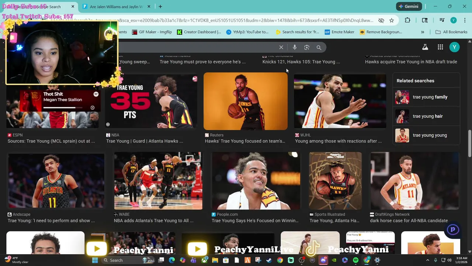Open Xbox app from taskbar
This screenshot has height=266, width=472.
point(204,260)
